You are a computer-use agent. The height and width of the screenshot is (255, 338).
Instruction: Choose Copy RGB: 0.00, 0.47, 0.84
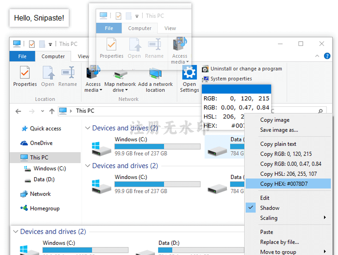tap(288, 164)
